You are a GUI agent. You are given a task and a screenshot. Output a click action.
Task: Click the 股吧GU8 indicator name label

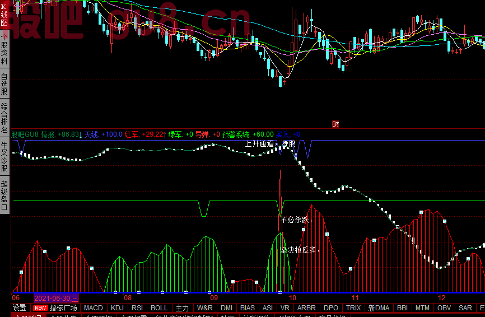(25, 134)
